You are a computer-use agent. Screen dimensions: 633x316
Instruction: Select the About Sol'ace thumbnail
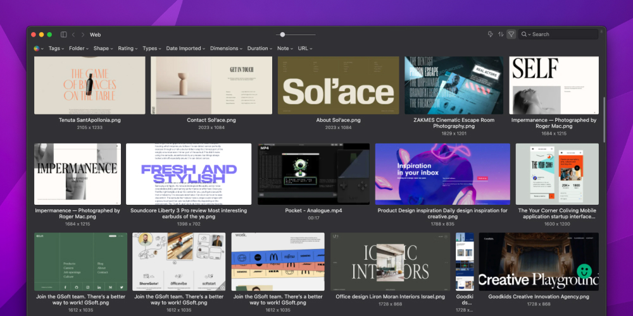coord(338,85)
